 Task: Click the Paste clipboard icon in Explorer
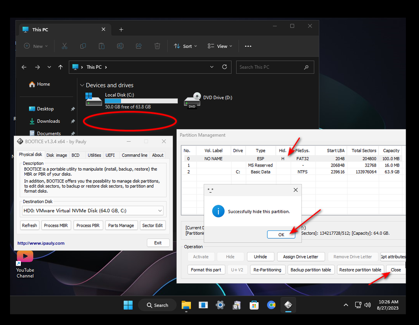(102, 46)
